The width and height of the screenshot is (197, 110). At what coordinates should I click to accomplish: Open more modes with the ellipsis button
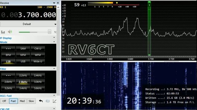coord(8,49)
